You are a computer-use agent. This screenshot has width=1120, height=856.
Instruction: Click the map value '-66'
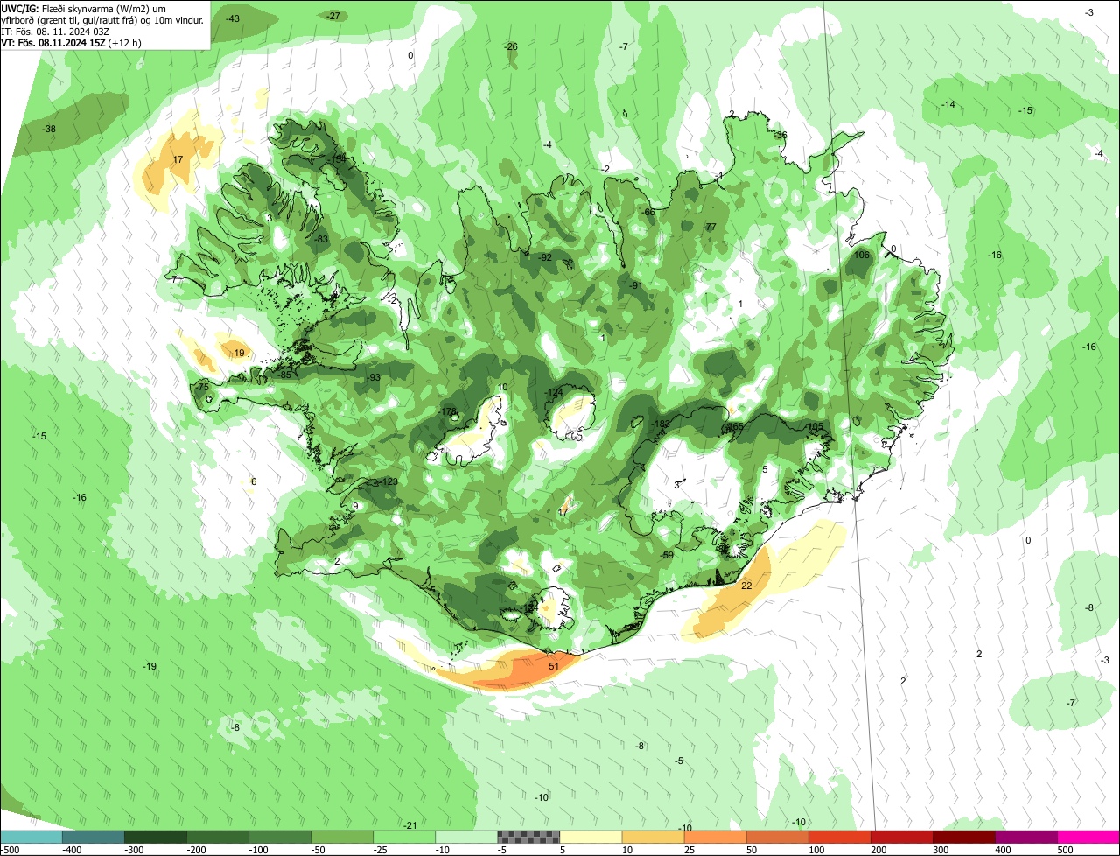pyautogui.click(x=648, y=212)
